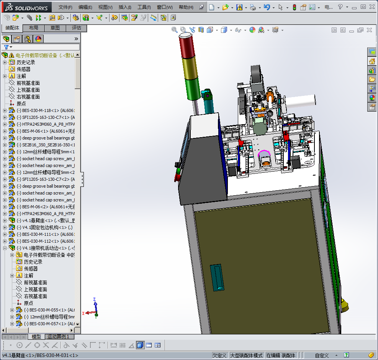This screenshot has height=360, width=378.
Task: Click the Zoom to Area icon
Action: (183, 30)
